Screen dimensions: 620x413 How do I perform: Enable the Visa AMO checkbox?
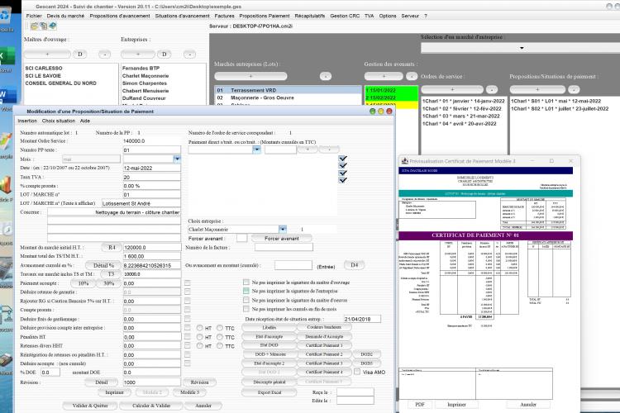tap(357, 372)
